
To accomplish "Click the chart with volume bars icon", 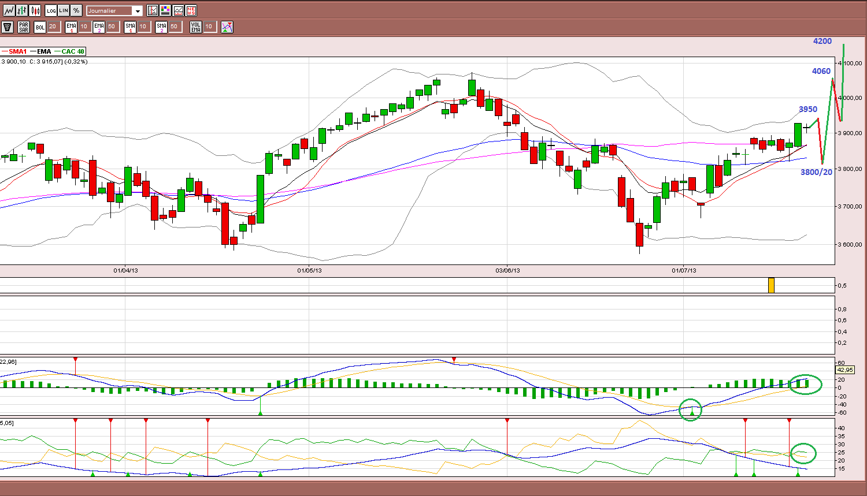I will tap(178, 10).
